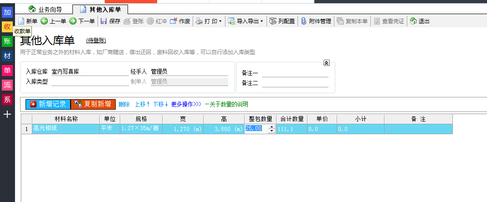Open 关于数量的说明 explanation link
Screen dimensions: 487x202
(226, 104)
